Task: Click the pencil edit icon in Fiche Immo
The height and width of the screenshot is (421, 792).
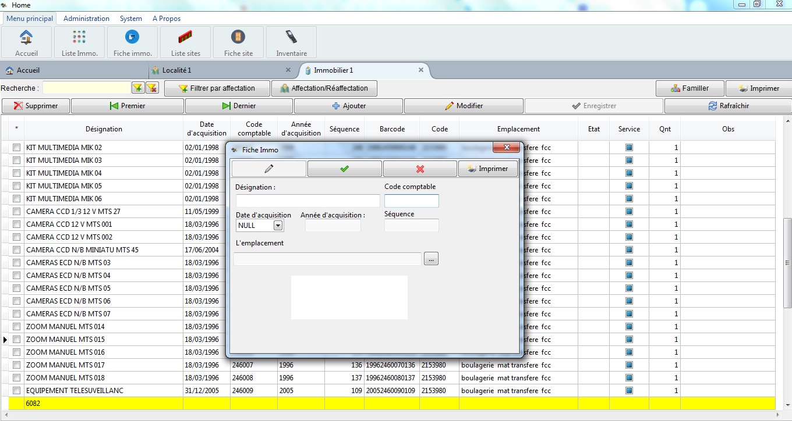Action: click(x=268, y=169)
